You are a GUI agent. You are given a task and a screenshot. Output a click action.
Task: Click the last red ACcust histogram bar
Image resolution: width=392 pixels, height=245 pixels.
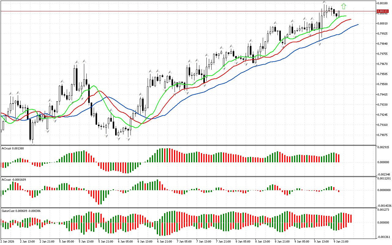tap(339, 191)
